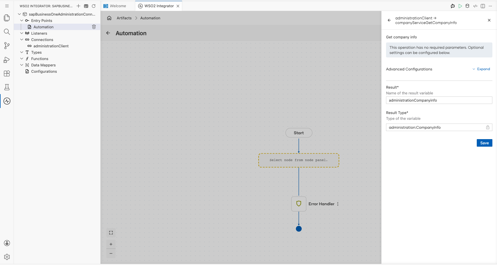Open the chat assistant icon
The height and width of the screenshot is (265, 497).
click(x=453, y=6)
